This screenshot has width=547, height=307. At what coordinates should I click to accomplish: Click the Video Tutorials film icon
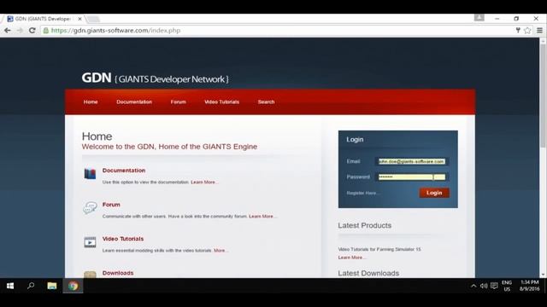click(90, 242)
